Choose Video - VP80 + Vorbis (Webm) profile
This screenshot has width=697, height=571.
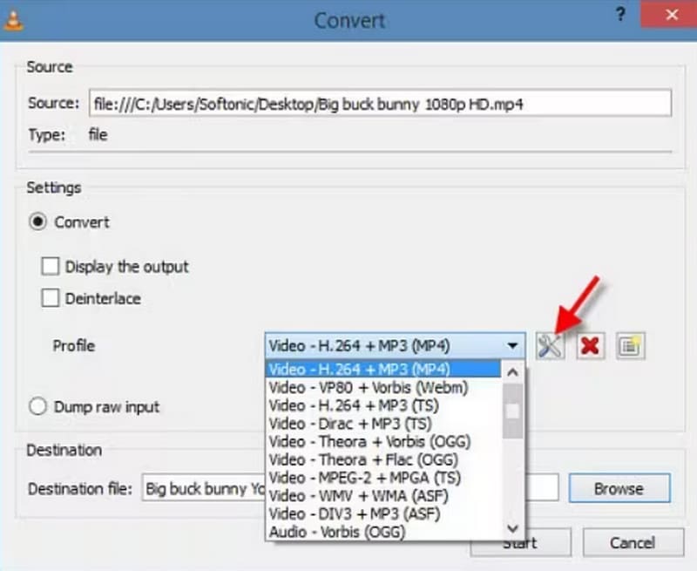click(369, 387)
